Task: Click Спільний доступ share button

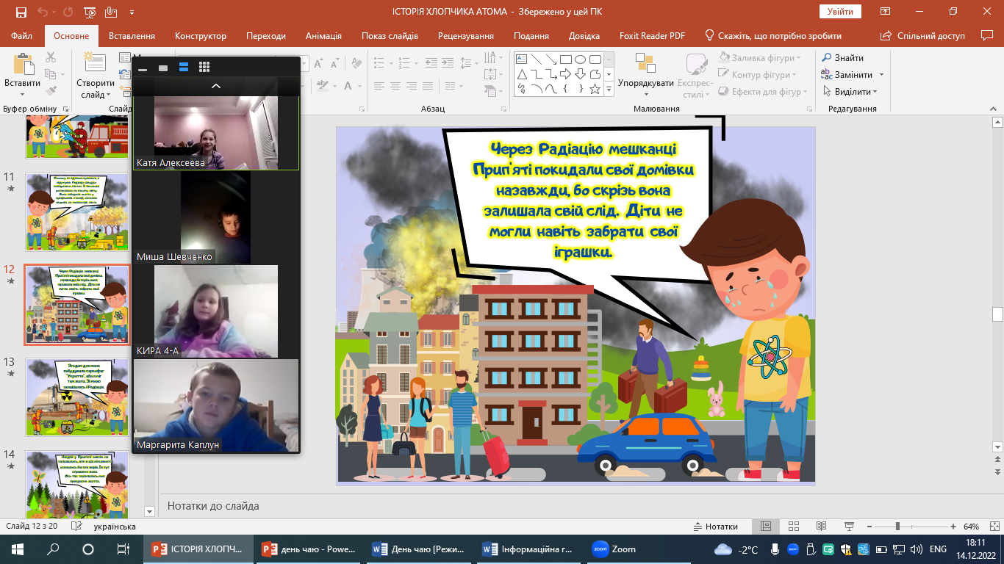Action: tap(923, 36)
